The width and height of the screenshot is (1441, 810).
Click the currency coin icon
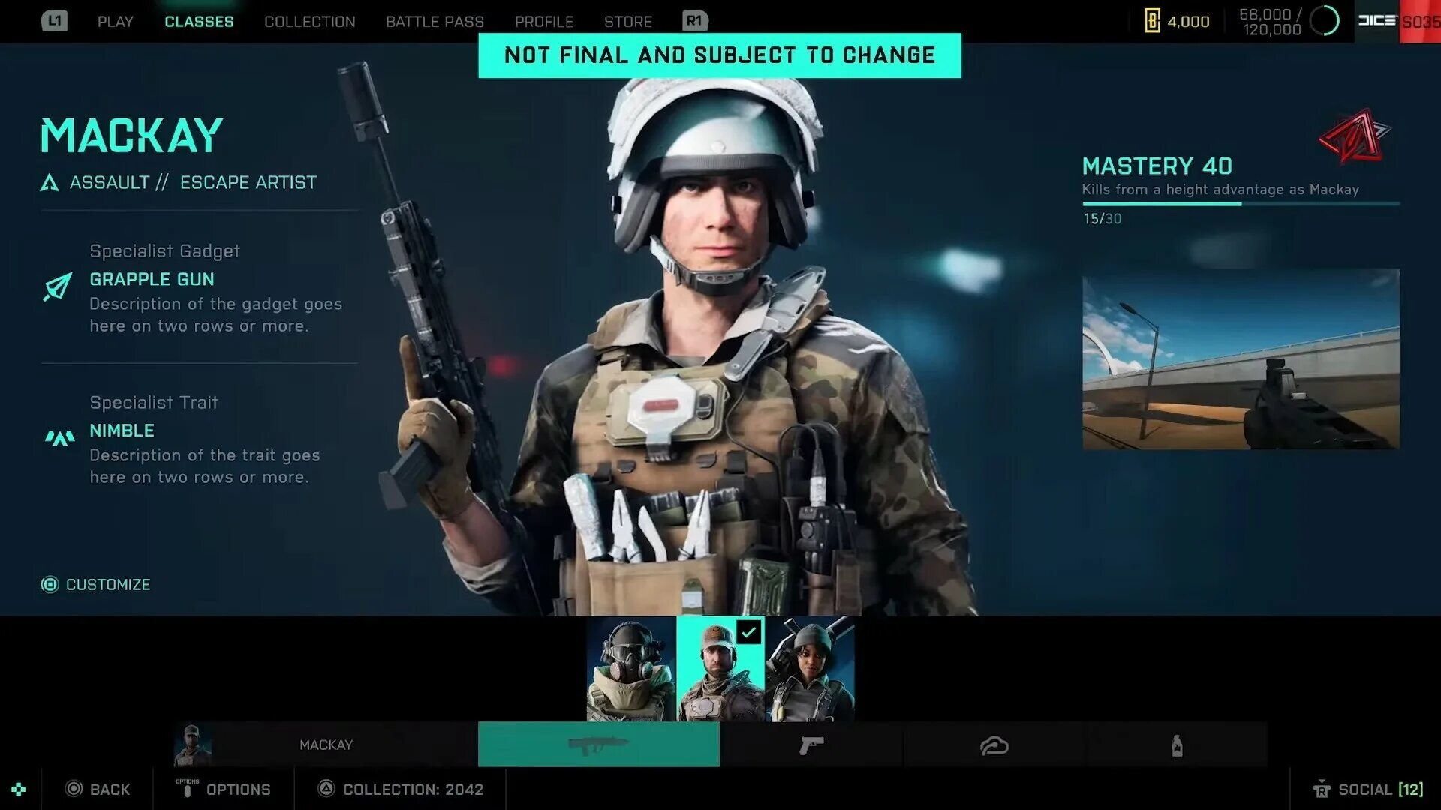click(x=1152, y=21)
